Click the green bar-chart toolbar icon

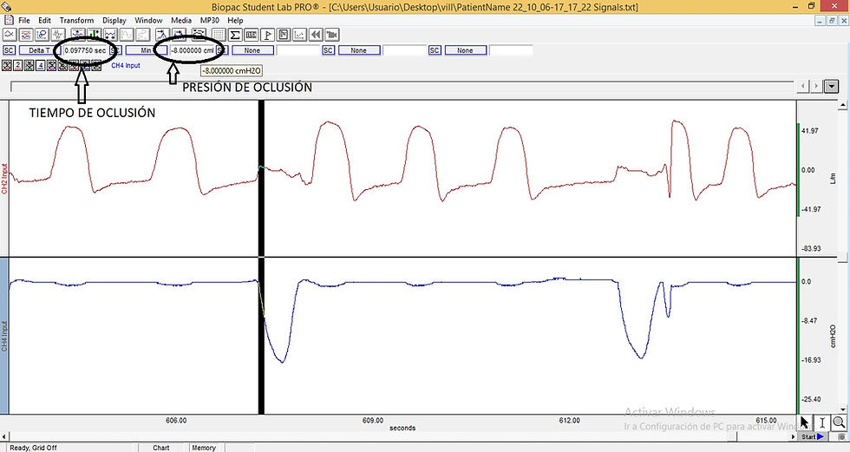(x=95, y=35)
